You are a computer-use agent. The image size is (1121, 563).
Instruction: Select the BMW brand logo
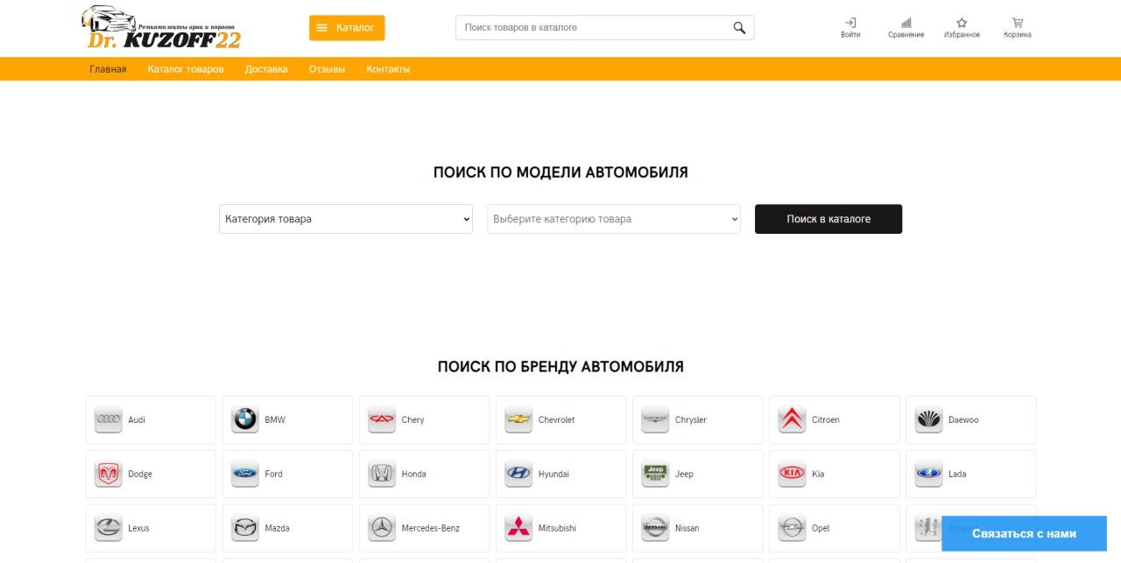coord(245,419)
